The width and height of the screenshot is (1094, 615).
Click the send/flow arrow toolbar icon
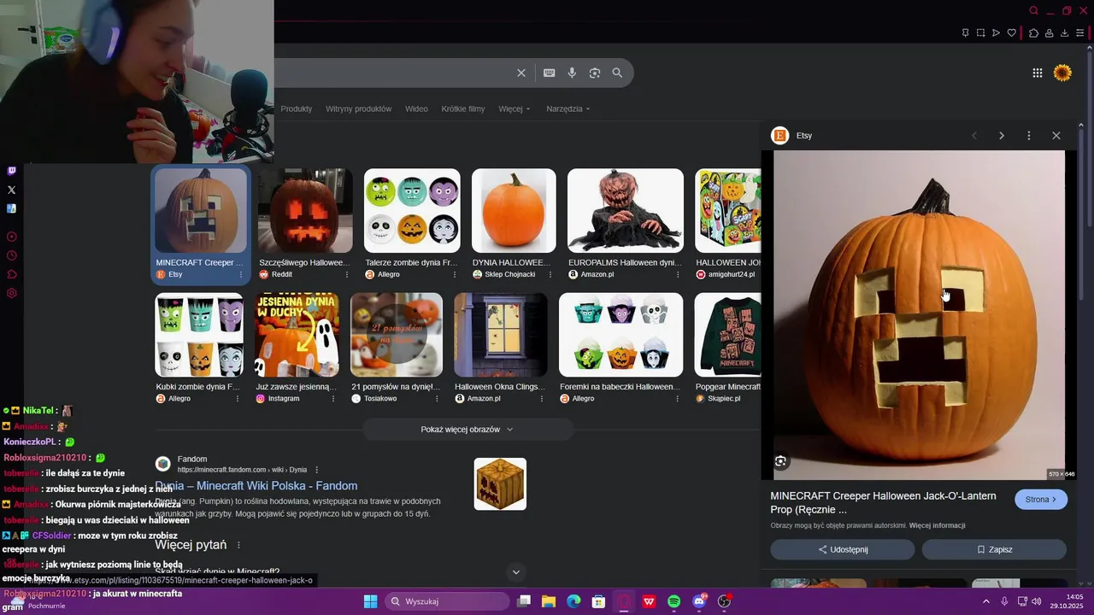point(996,33)
